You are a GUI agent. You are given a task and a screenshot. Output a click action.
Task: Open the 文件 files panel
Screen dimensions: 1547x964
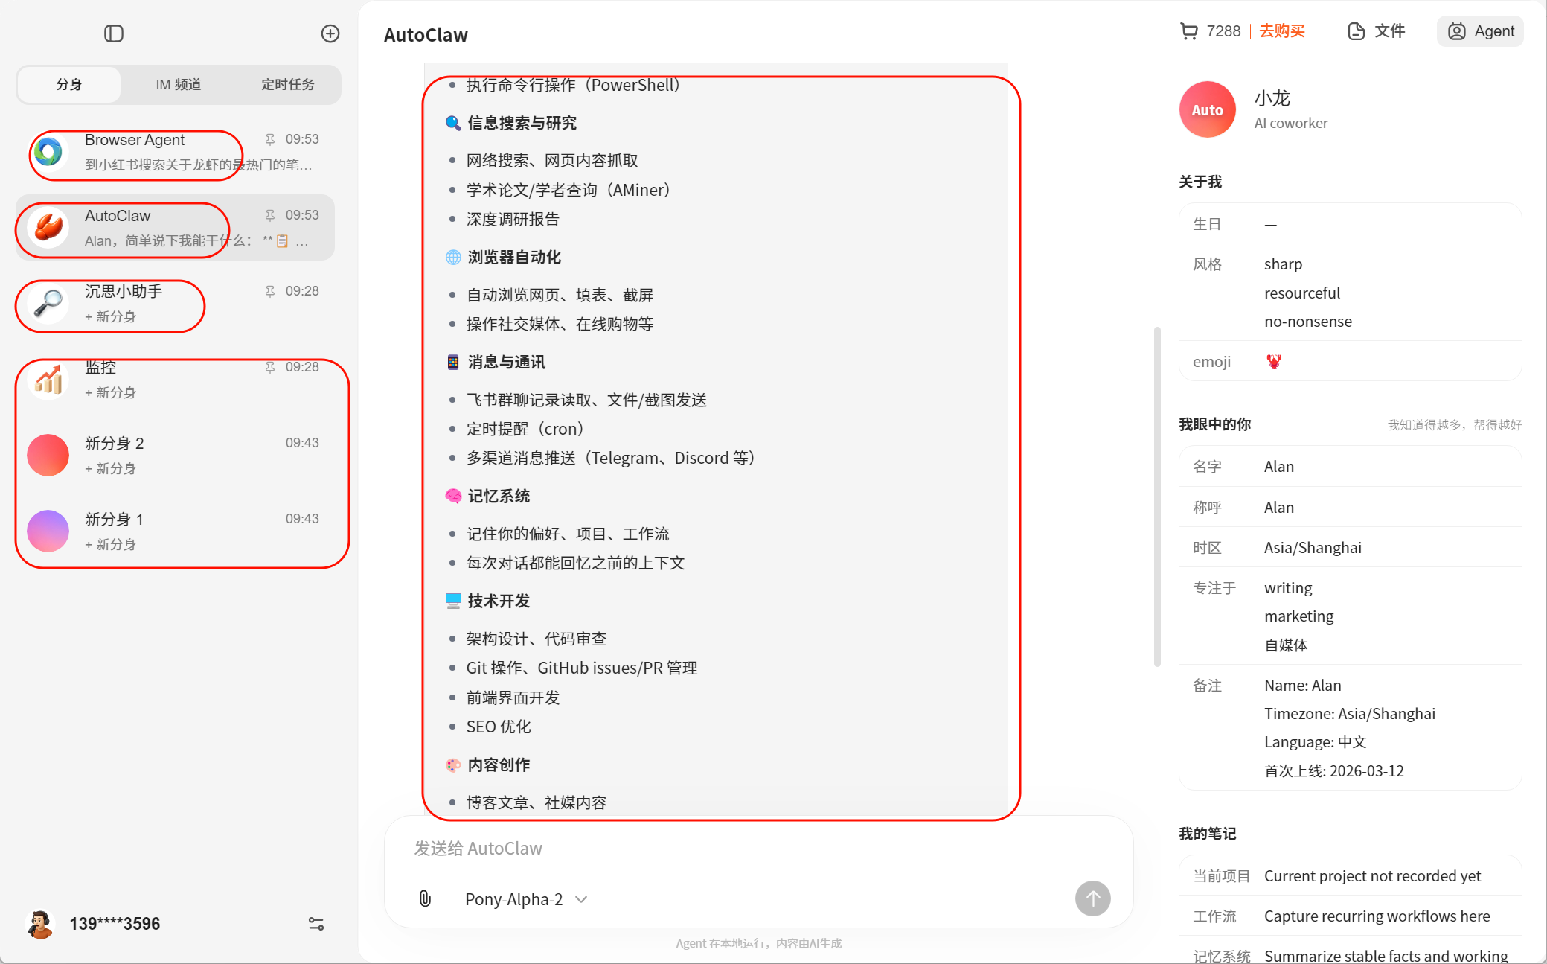click(x=1377, y=31)
